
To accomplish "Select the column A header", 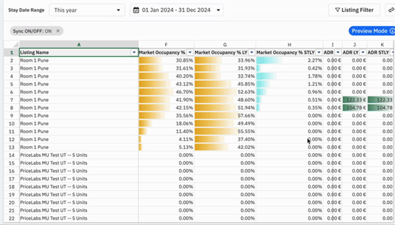I will 79,44.
